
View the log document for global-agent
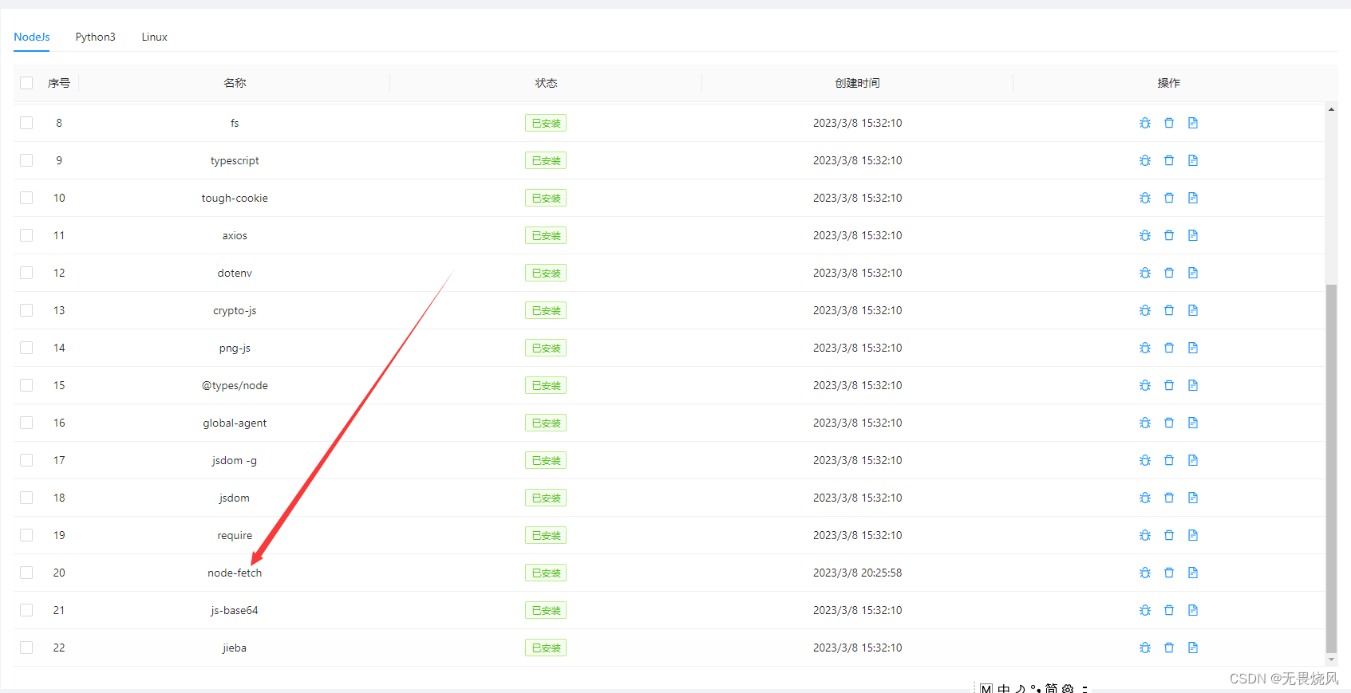click(x=1193, y=423)
